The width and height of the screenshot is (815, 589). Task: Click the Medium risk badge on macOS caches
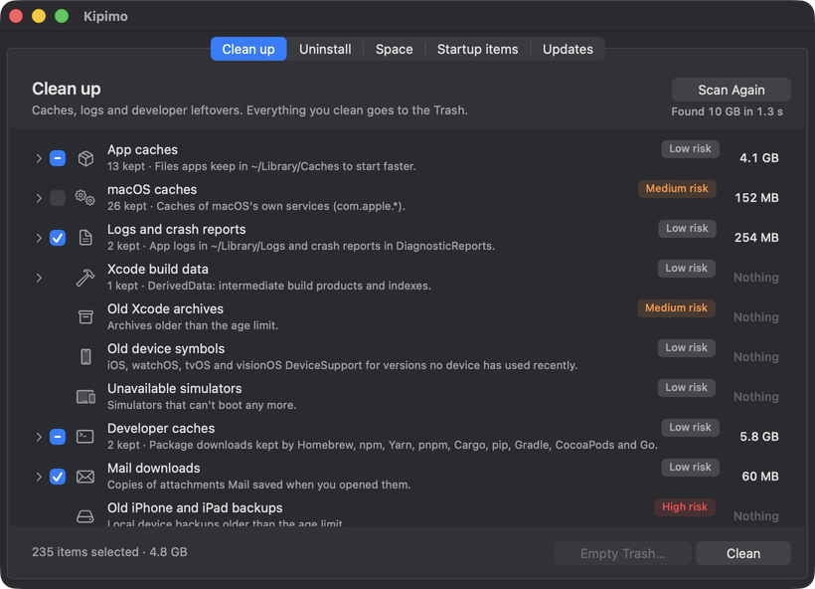click(x=677, y=188)
